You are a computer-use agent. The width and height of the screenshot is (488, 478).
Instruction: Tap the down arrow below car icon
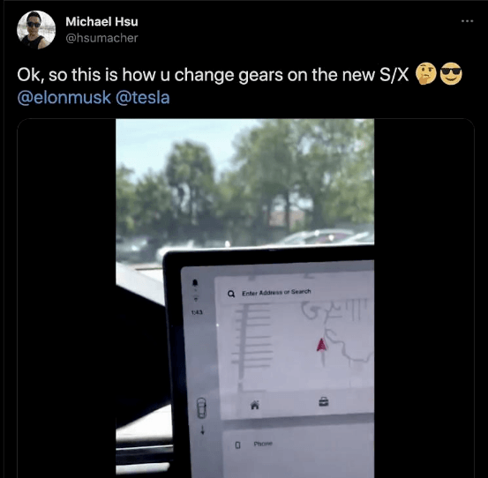[x=203, y=429]
